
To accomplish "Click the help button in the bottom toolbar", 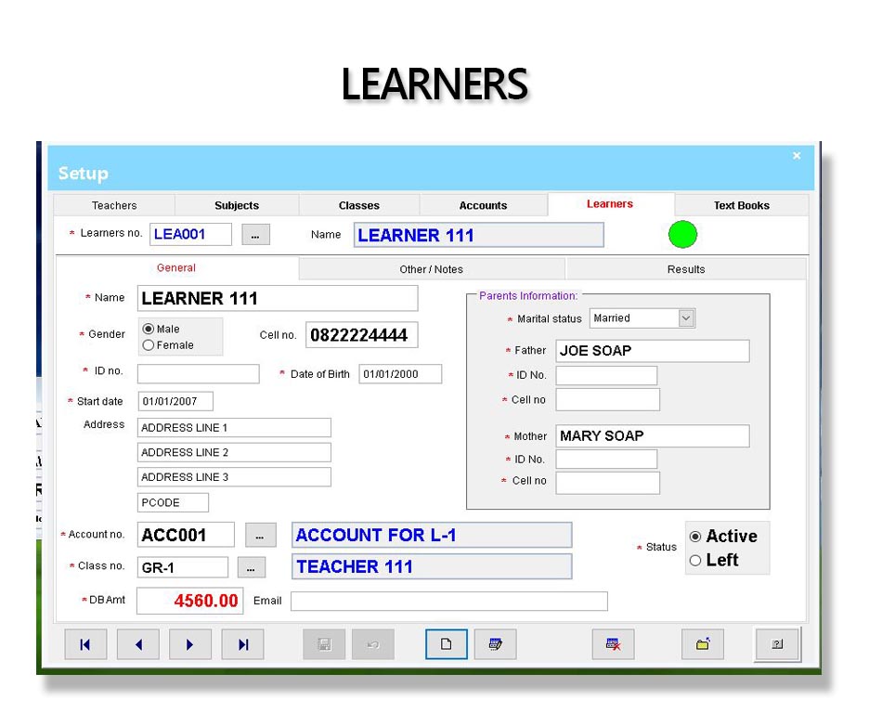I will click(776, 644).
